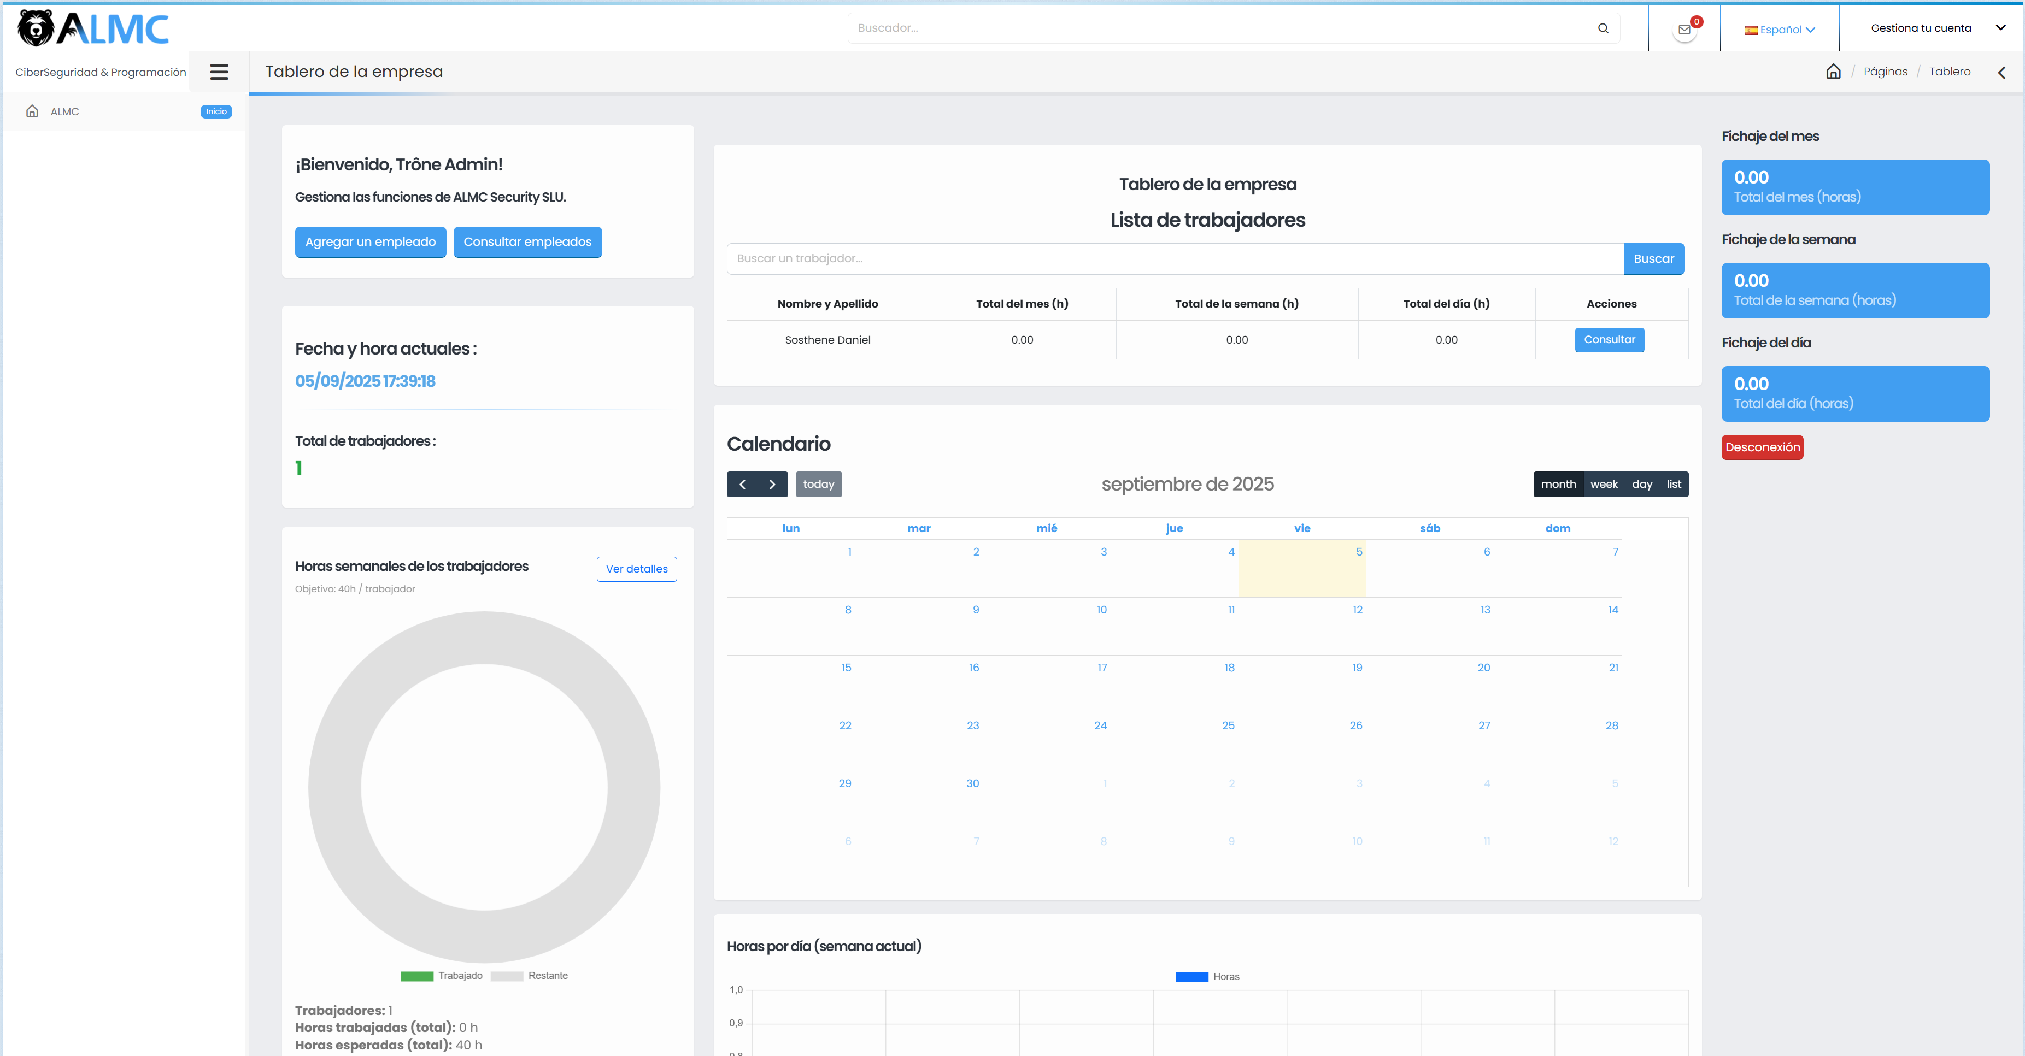
Task: Click the Agregar un empleado button
Action: tap(370, 242)
